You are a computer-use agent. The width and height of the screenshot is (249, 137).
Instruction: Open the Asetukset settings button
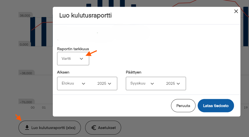[103, 128]
